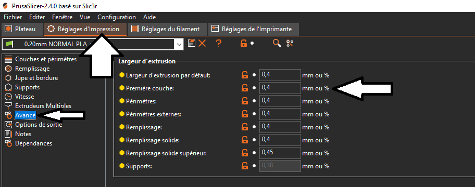Open the Vue menu

[x=85, y=17]
